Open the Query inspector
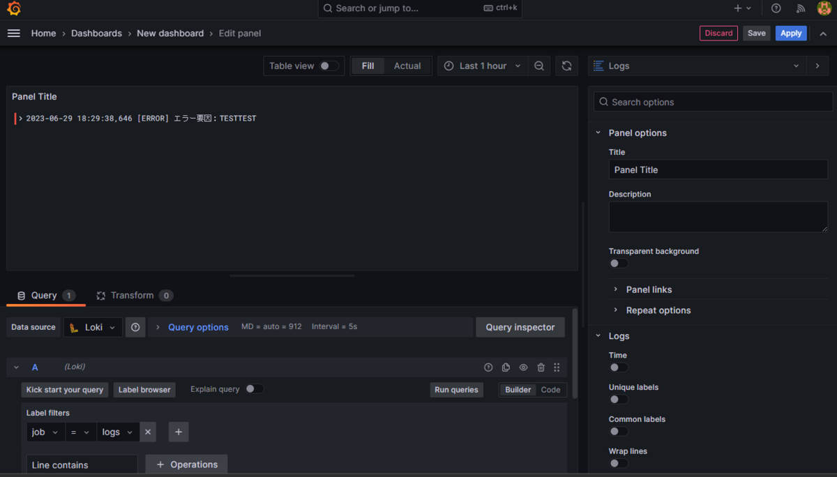The height and width of the screenshot is (477, 837). (520, 327)
